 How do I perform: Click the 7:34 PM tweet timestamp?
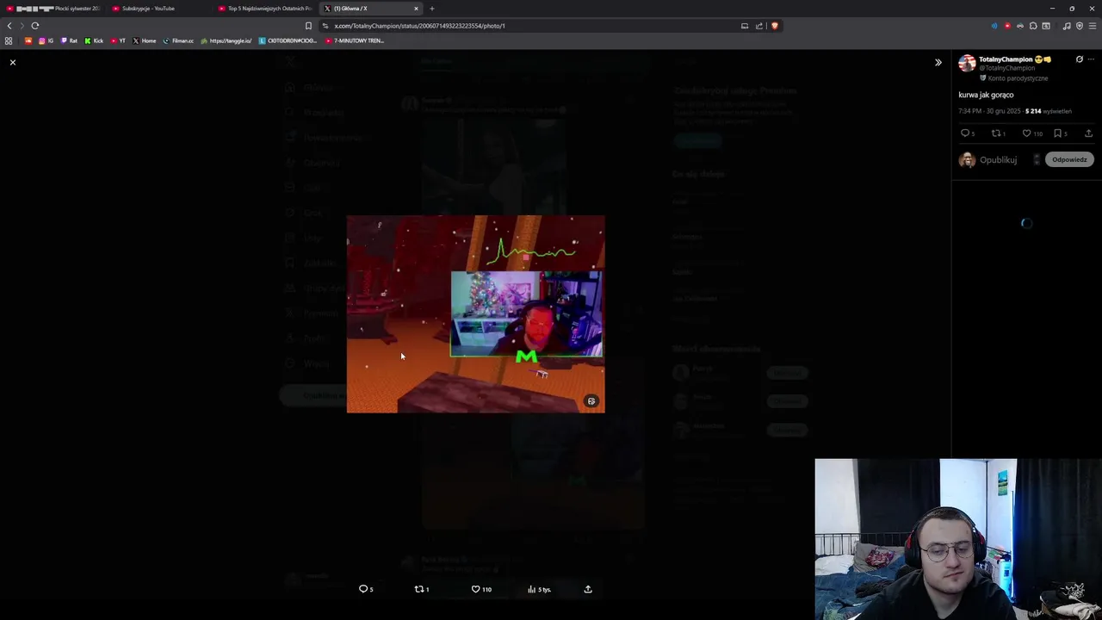989,111
